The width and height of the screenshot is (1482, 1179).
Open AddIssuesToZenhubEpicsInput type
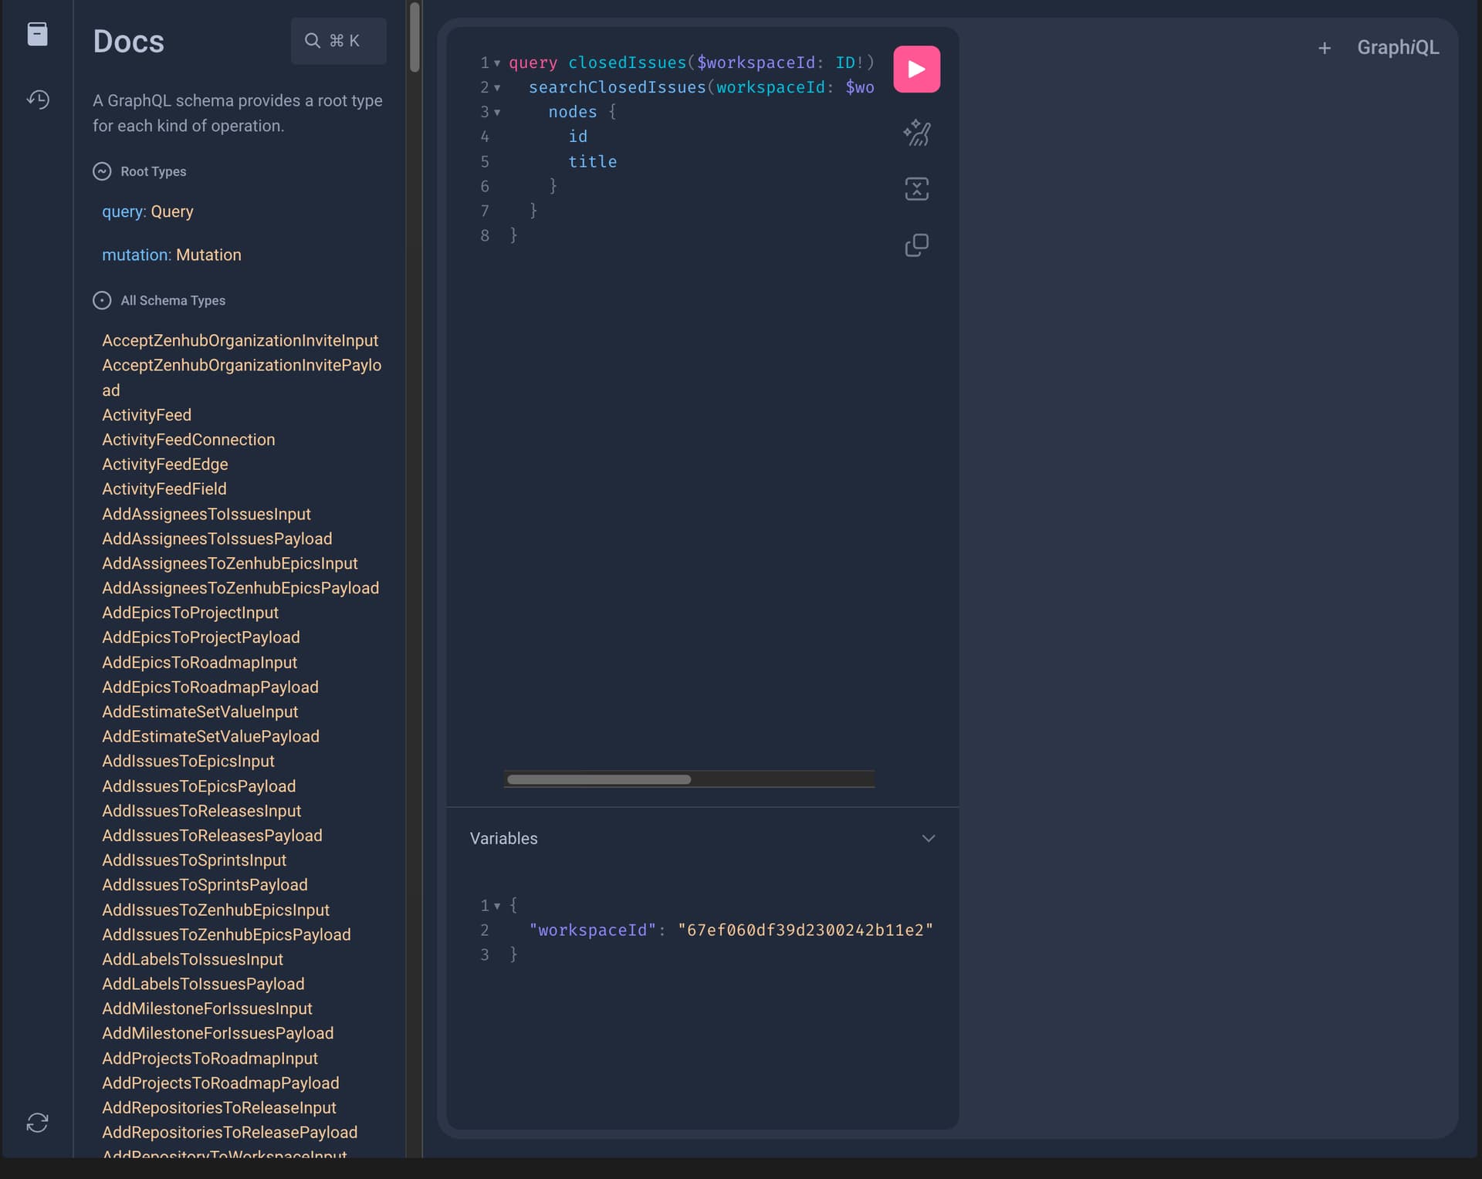pos(215,910)
